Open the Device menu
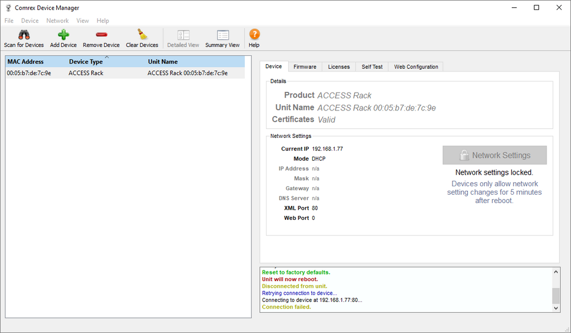Screen dimensions: 571x333 click(x=30, y=21)
